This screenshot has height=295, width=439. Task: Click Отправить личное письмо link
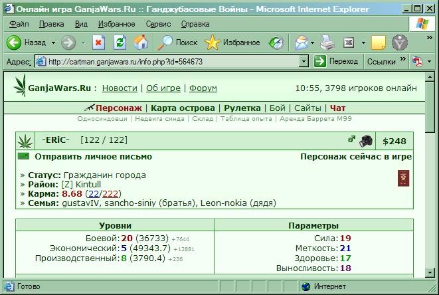pos(93,157)
